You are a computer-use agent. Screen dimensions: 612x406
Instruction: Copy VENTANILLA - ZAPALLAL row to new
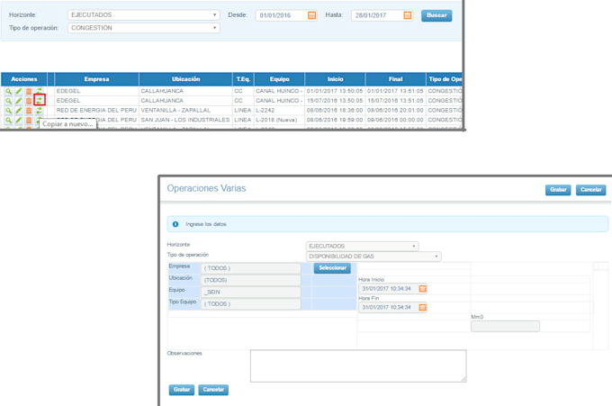39,111
